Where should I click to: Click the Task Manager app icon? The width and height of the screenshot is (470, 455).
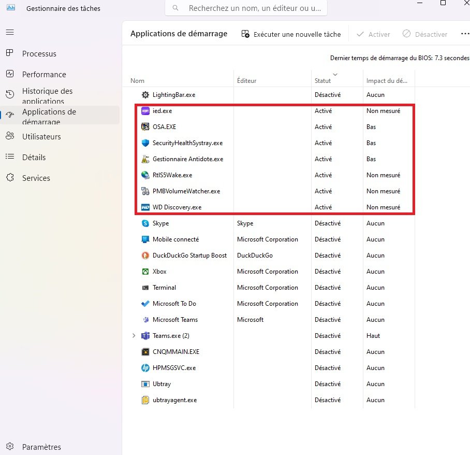pos(11,7)
